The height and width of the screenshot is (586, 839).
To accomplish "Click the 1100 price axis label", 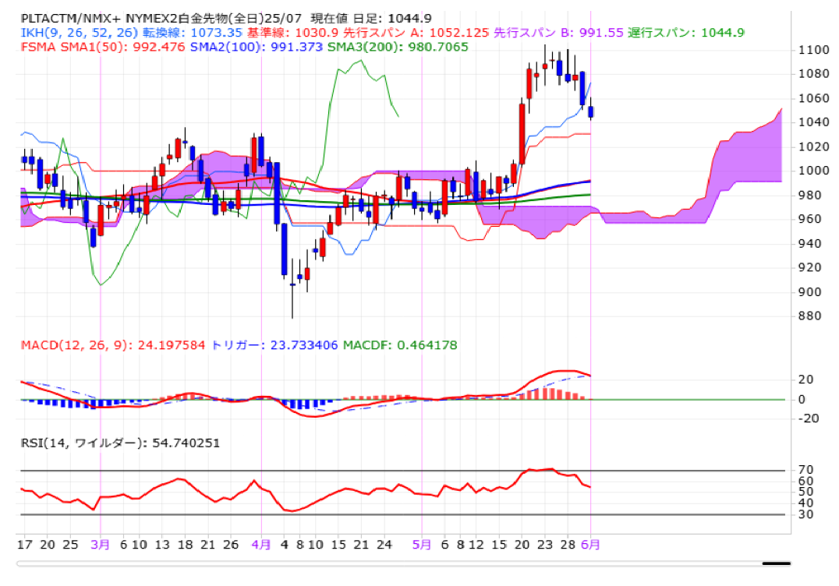I will [x=813, y=50].
